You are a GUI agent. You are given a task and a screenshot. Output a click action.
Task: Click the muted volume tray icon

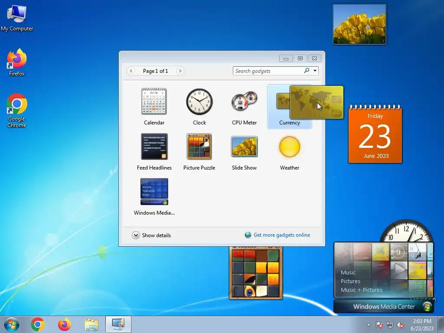400,325
